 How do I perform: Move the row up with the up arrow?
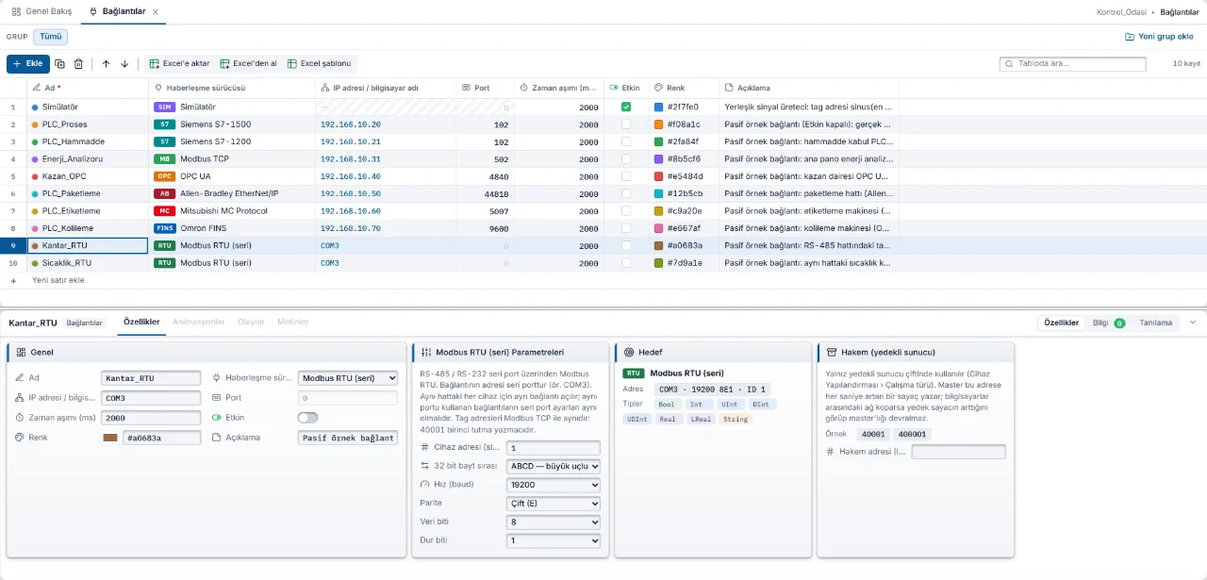tap(106, 64)
